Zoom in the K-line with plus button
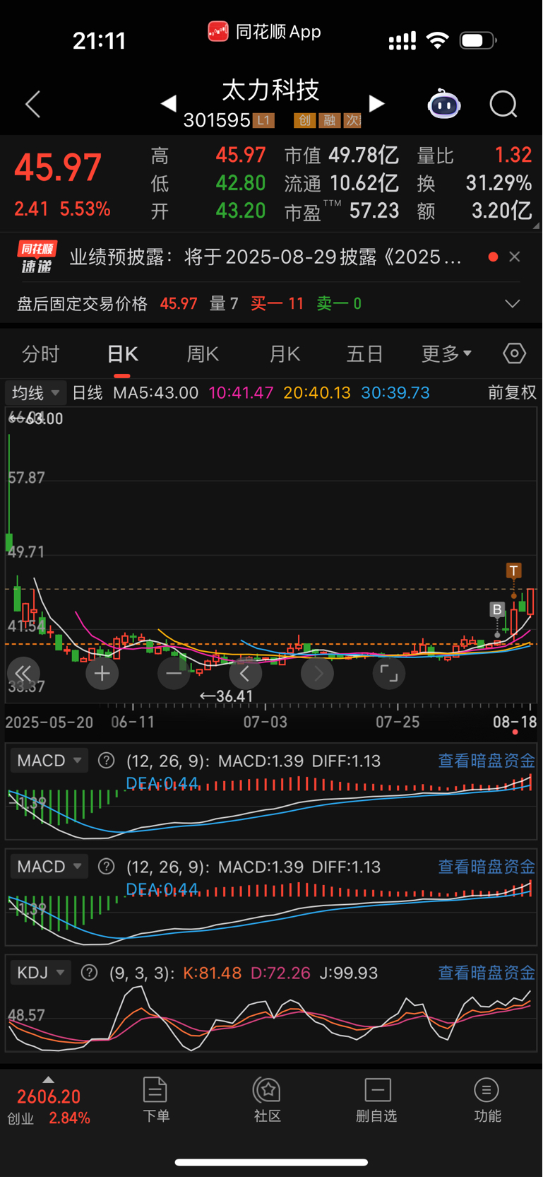 (x=102, y=674)
